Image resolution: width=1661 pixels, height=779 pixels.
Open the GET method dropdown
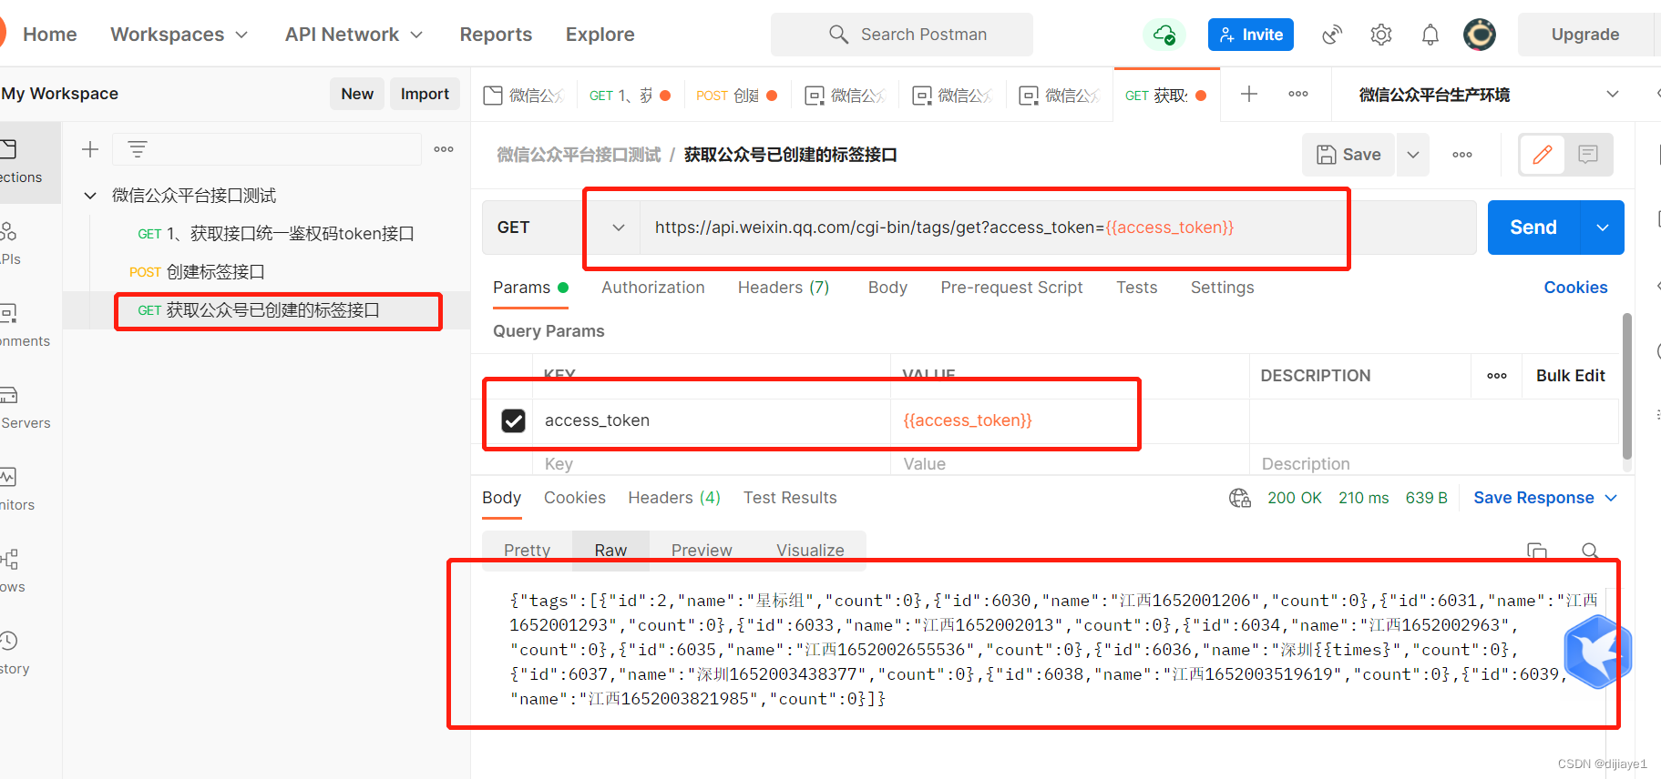coord(561,228)
